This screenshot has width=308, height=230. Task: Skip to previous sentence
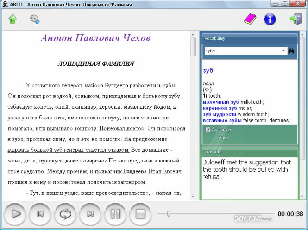coord(40,214)
